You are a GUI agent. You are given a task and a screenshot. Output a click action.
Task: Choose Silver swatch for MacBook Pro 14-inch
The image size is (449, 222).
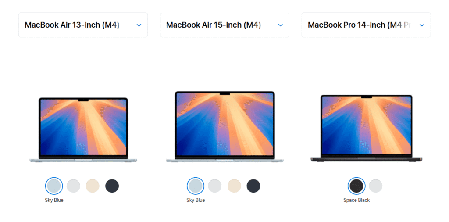coord(375,186)
